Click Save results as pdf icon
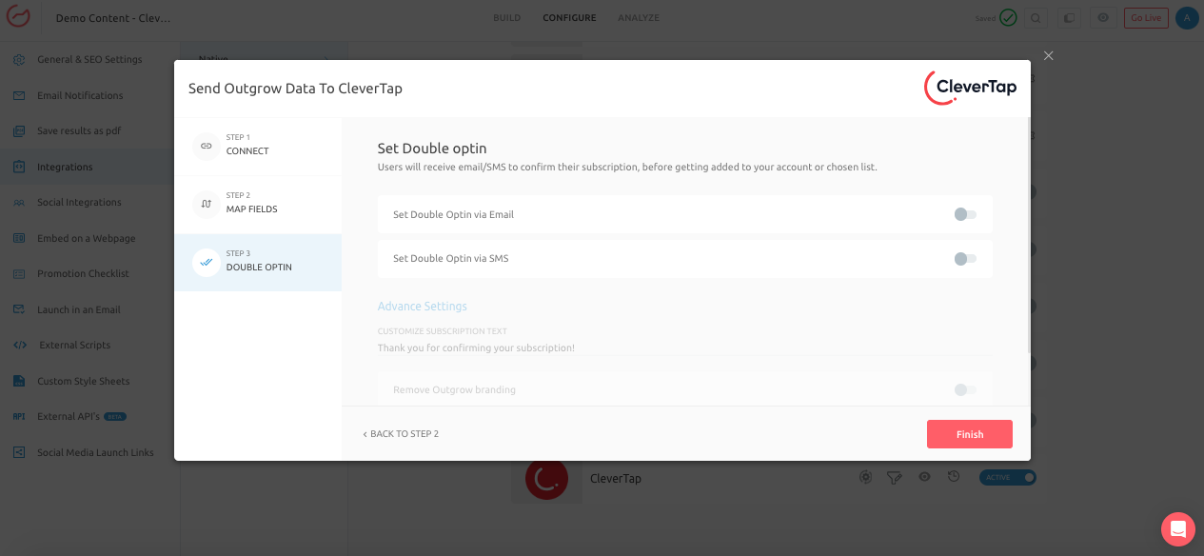This screenshot has width=1204, height=556. [x=19, y=130]
